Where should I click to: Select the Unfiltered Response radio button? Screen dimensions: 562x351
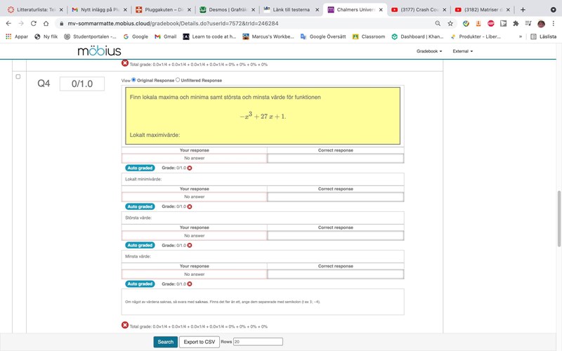(x=178, y=80)
